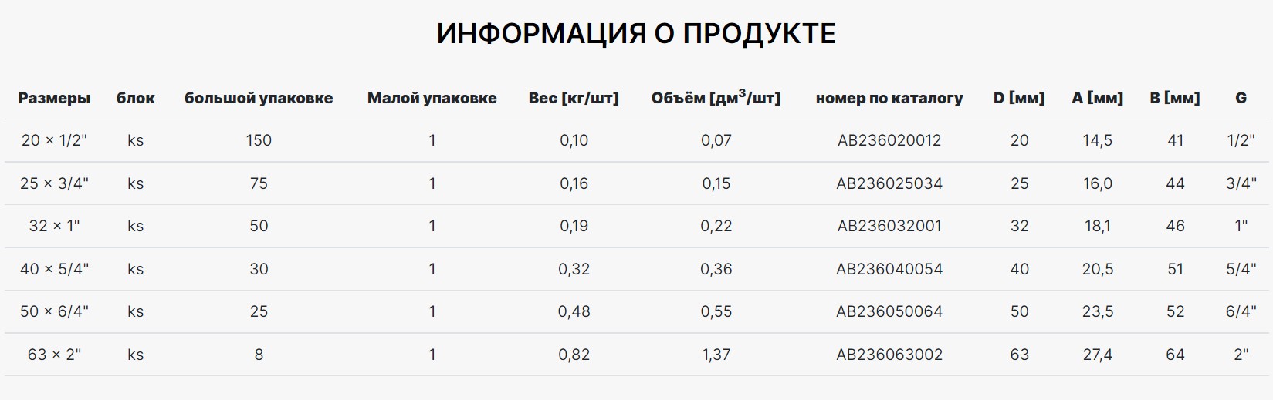Select the Малой упаковке column header
Viewport: 1273px width, 400px height.
(432, 98)
